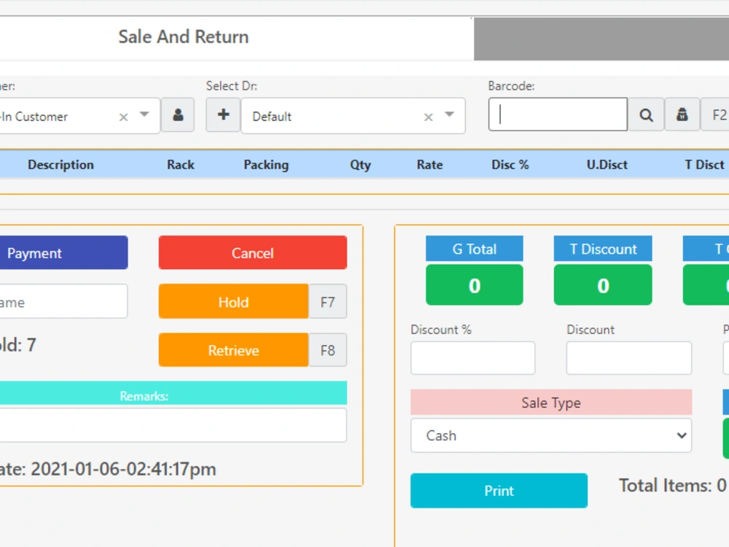This screenshot has width=729, height=547.
Task: Click the Barcode: label
Action: click(x=511, y=86)
